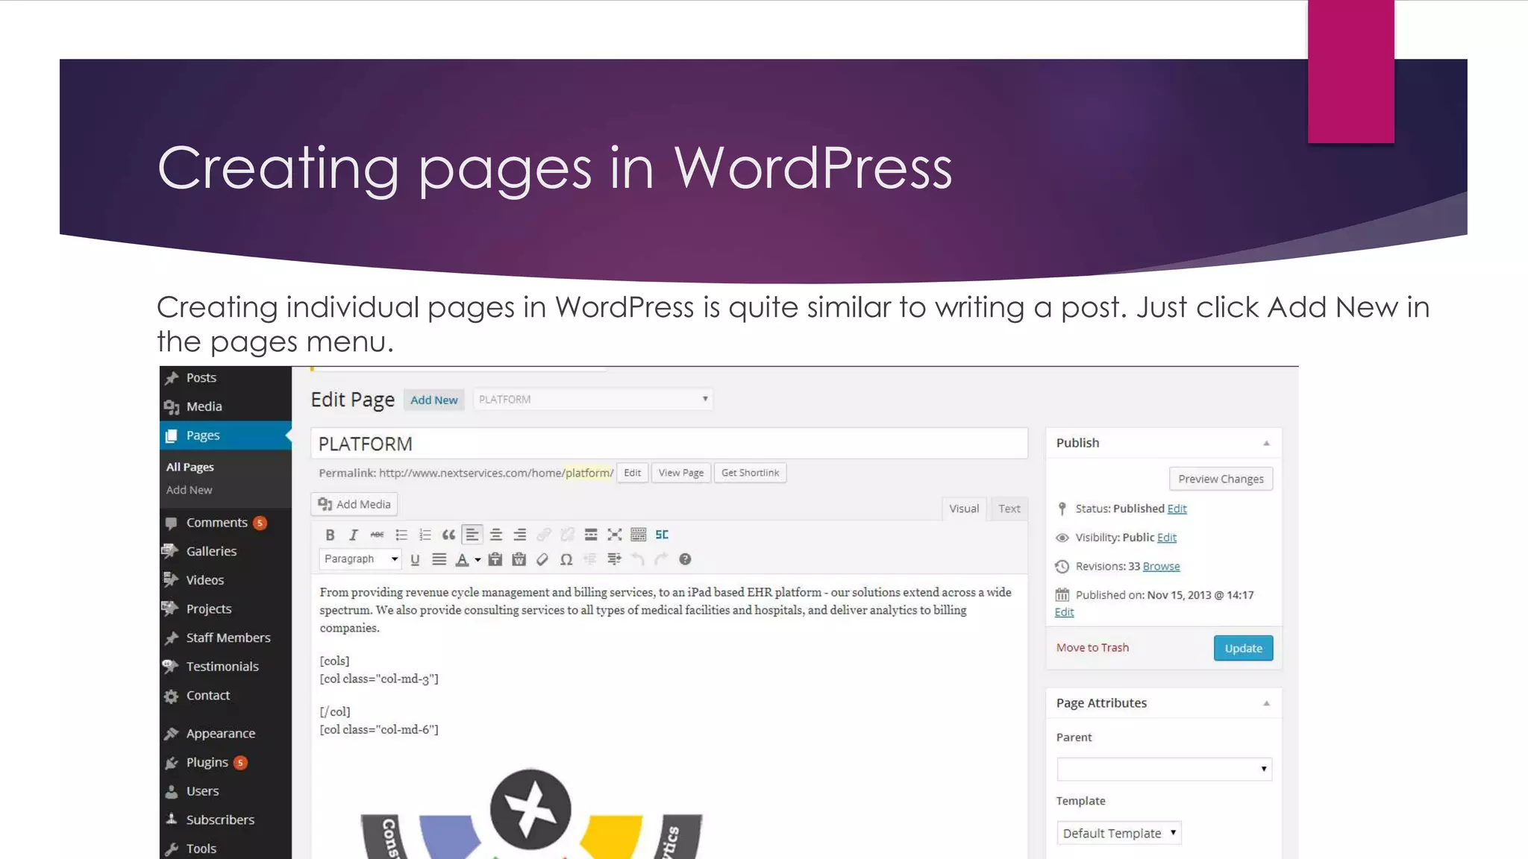
Task: Align text center
Action: pos(496,535)
